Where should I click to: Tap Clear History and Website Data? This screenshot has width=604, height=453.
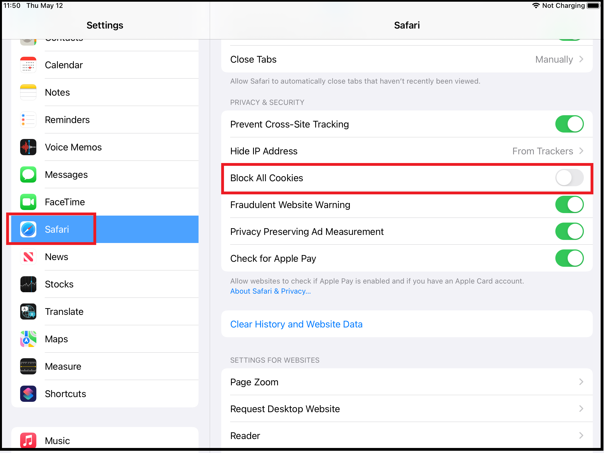(296, 324)
